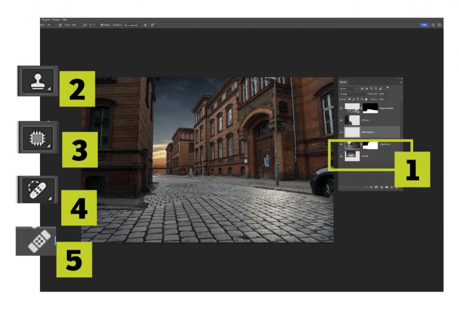459x310 pixels.
Task: Click the help icon right of search
Action: point(439,25)
